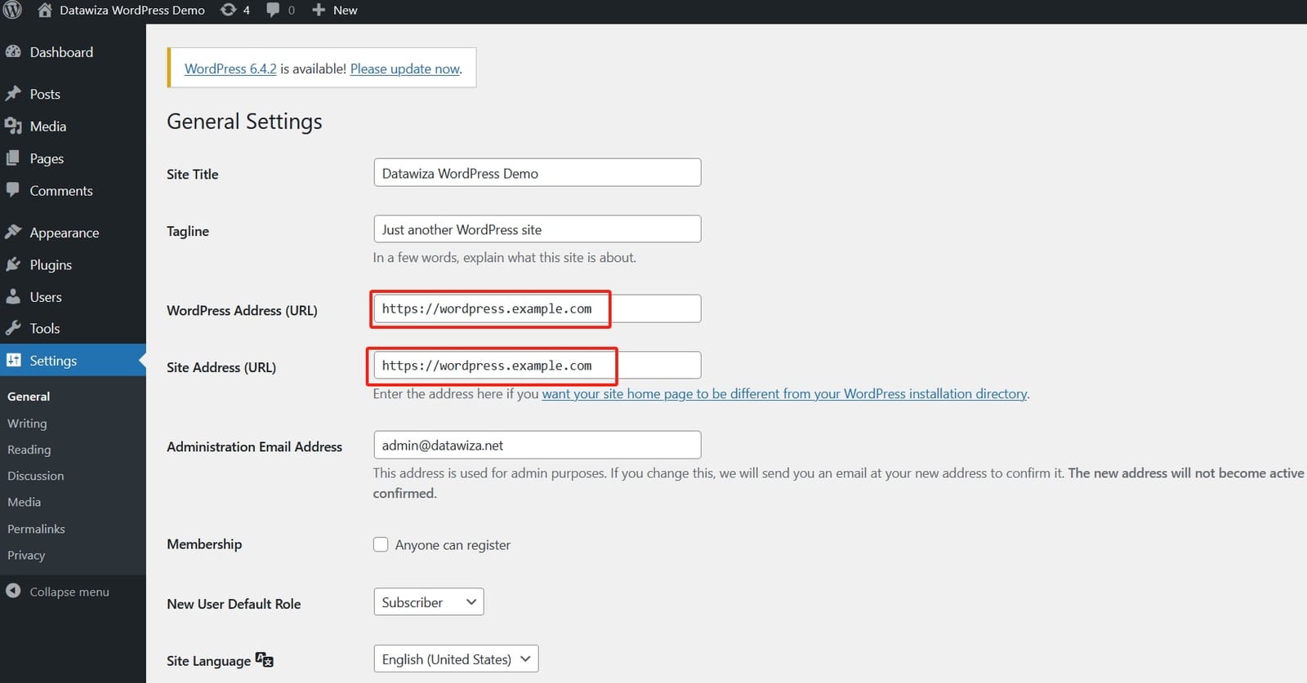Click the WordPress 6.4.2 link
Image resolution: width=1307 pixels, height=683 pixels.
(230, 69)
